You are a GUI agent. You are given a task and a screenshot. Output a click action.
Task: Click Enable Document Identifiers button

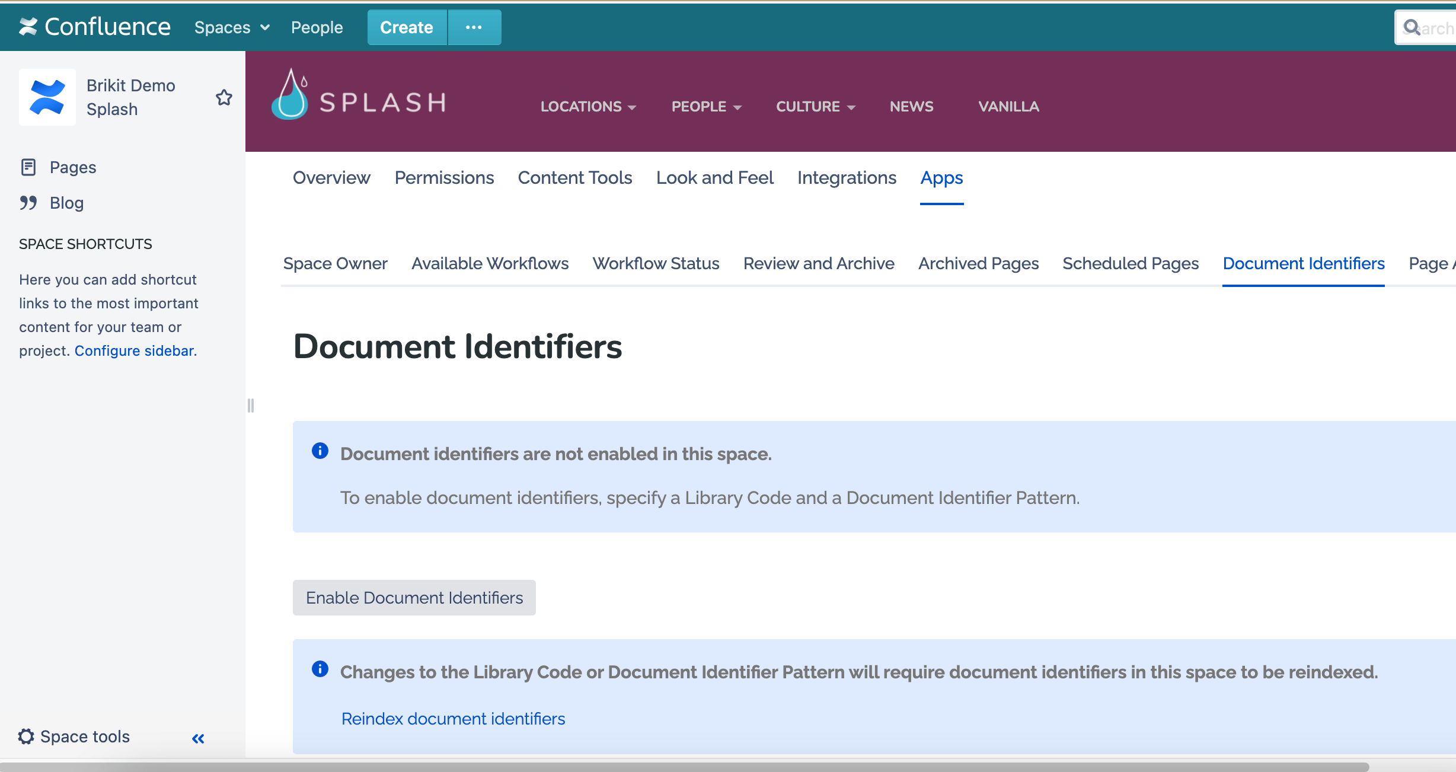(x=414, y=598)
